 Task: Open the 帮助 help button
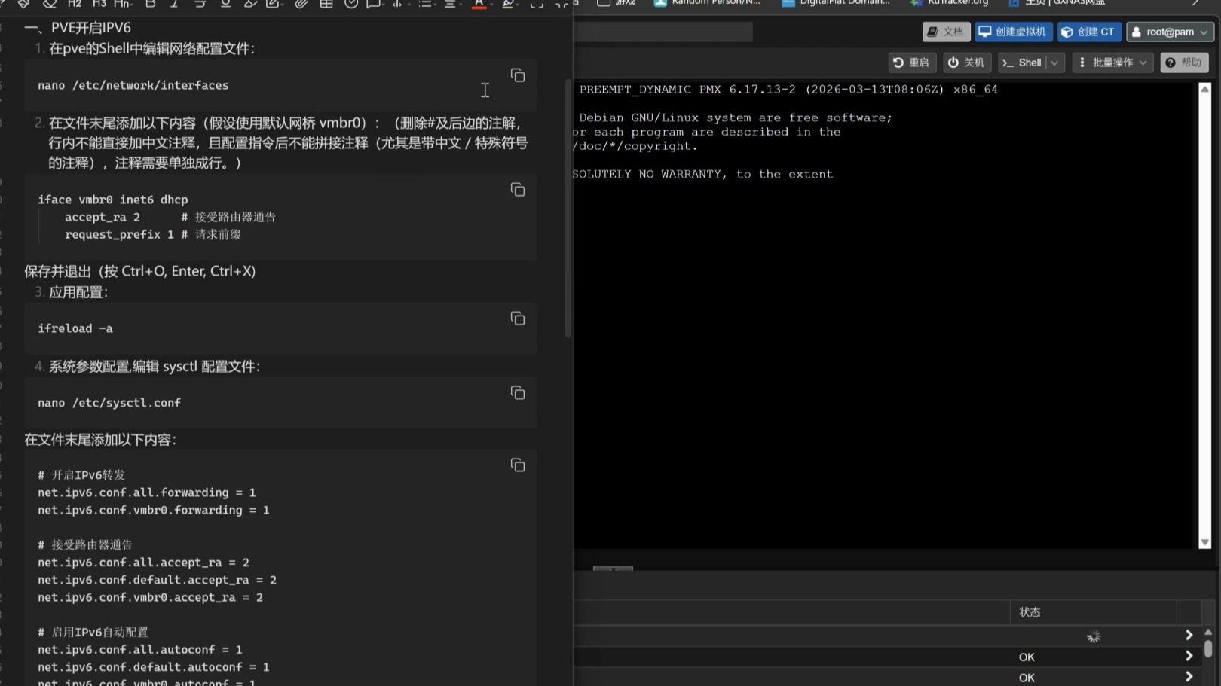pos(1184,63)
